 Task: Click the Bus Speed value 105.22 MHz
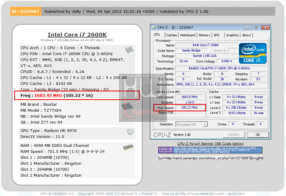[189, 108]
